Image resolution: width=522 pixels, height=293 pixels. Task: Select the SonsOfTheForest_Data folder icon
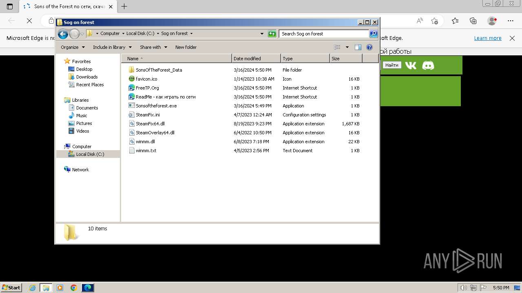[131, 70]
